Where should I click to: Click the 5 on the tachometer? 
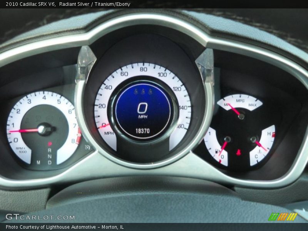pos(59,101)
